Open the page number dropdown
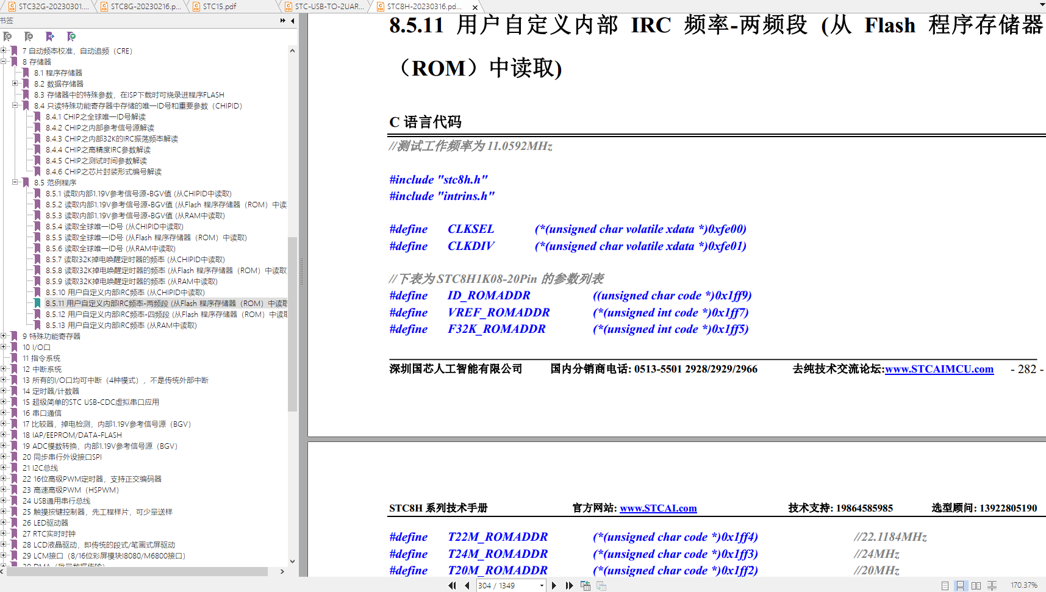 click(x=542, y=585)
